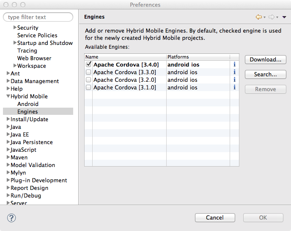Collapse the Hybrid Mobile tree node
The image size is (291, 231).
pyautogui.click(x=8, y=97)
